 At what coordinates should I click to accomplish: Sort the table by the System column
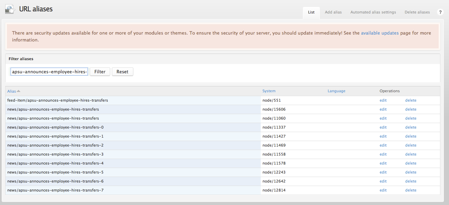click(269, 91)
